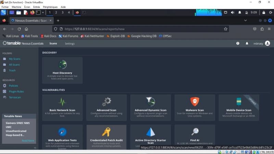Open the Nessus notifications bell
The height and width of the screenshot is (154, 274).
[247, 44]
